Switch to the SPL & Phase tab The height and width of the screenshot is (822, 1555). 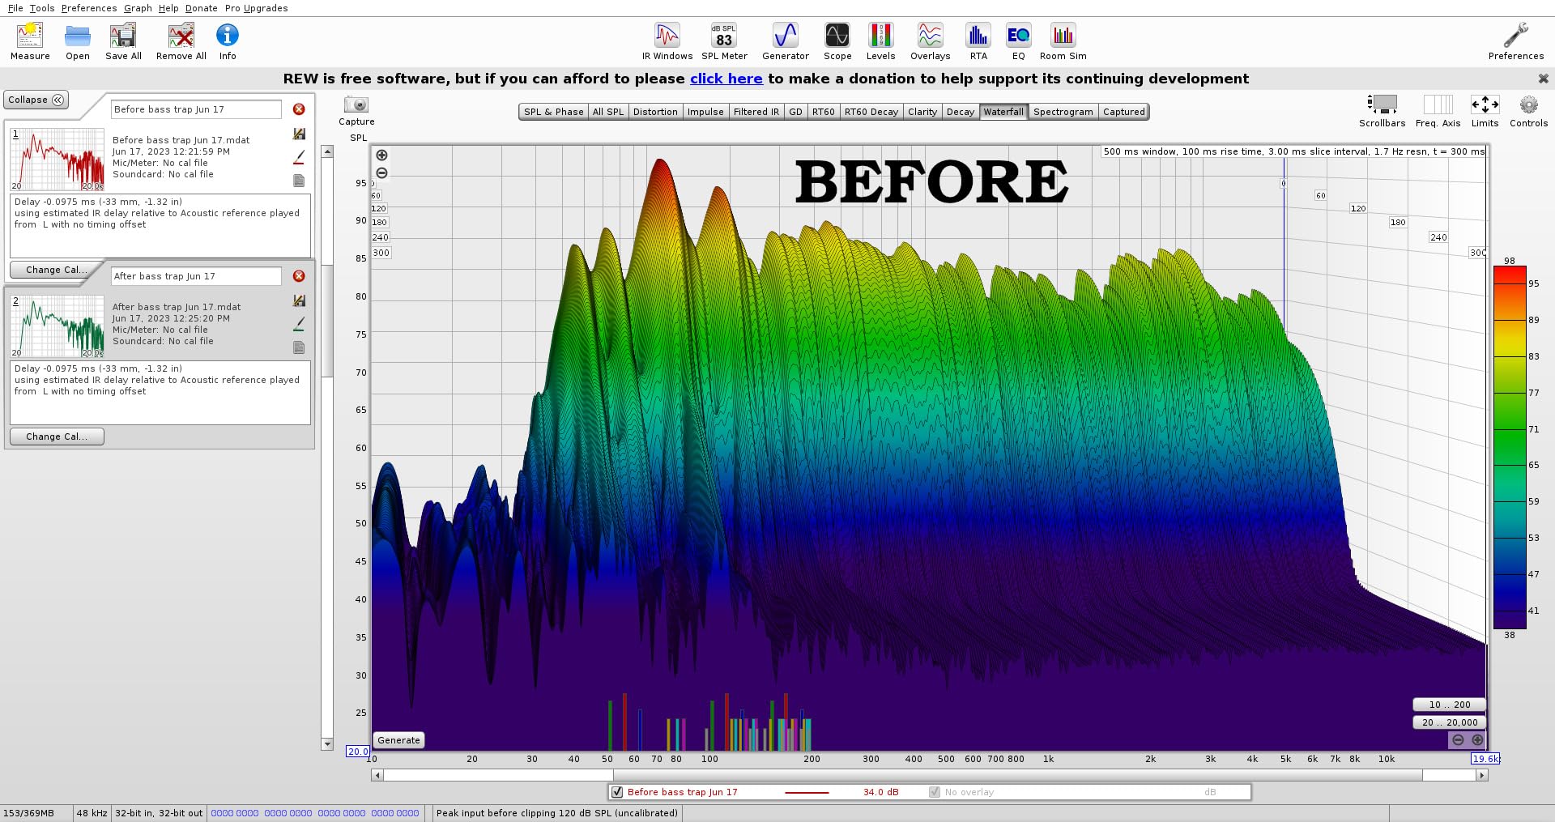pyautogui.click(x=553, y=112)
